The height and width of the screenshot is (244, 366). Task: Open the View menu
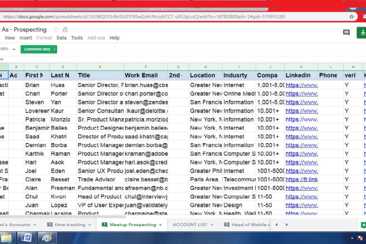click(10, 38)
